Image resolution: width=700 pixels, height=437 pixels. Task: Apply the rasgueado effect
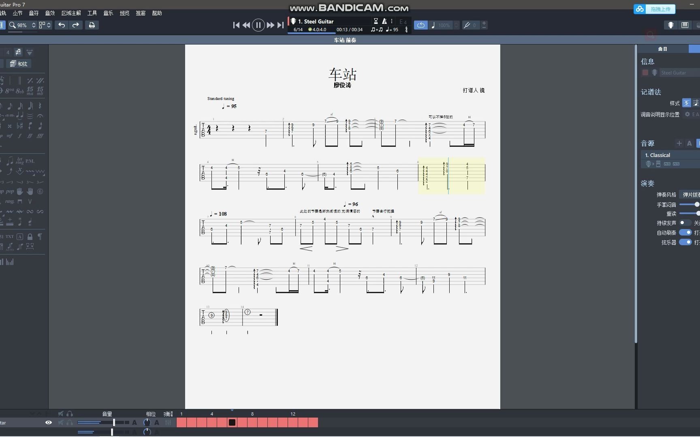10,202
